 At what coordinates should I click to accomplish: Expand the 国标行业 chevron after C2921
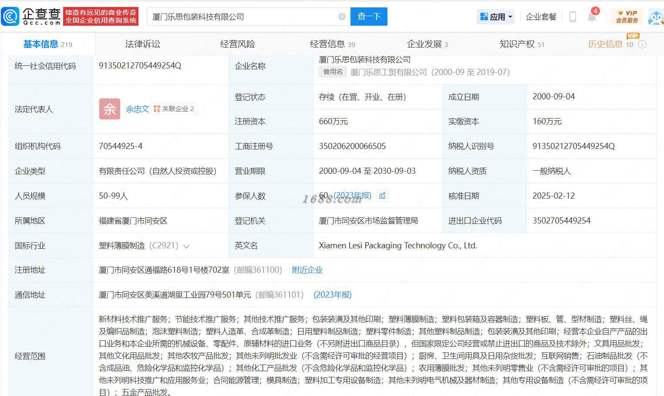(186, 246)
